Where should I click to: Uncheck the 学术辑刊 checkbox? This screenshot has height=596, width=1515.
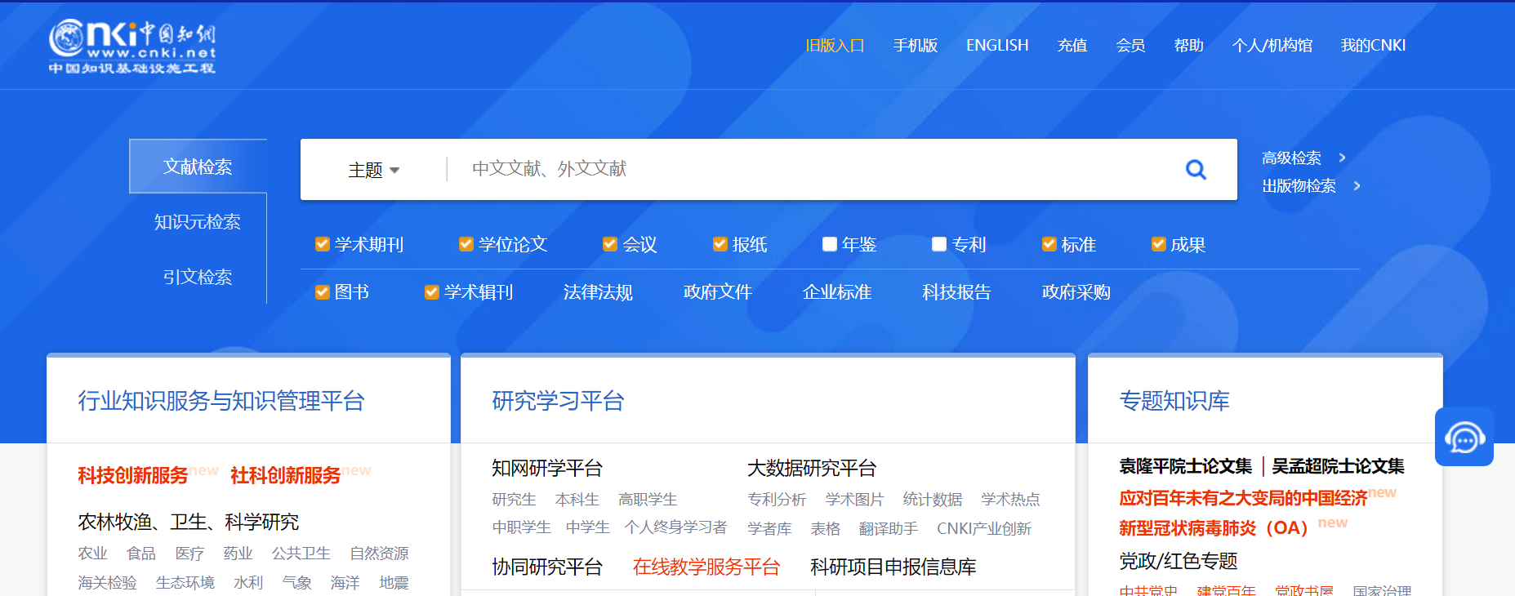coord(432,292)
